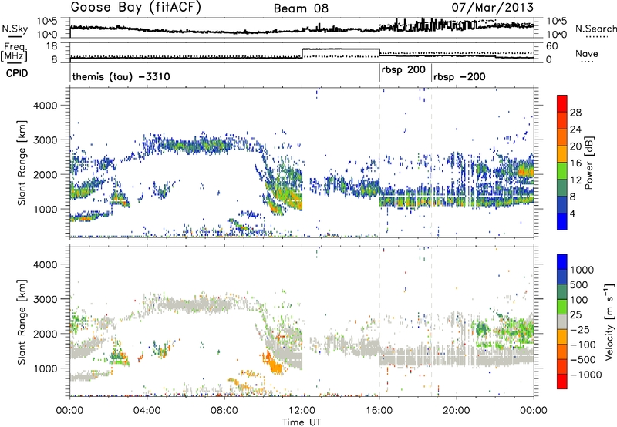This screenshot has width=617, height=427.
Task: Click the 'Velocity [m s-1]' colorbar label
Action: 609,321
